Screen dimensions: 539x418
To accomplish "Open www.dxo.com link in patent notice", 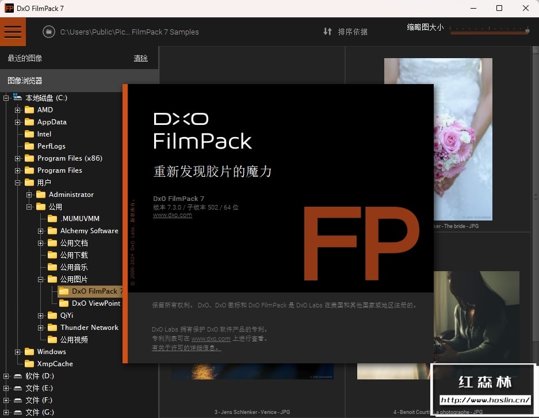I will pos(211,339).
